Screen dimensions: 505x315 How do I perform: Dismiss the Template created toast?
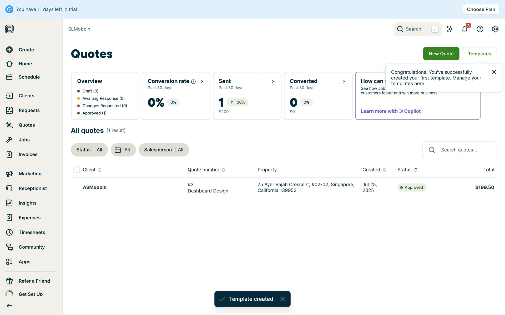[282, 299]
